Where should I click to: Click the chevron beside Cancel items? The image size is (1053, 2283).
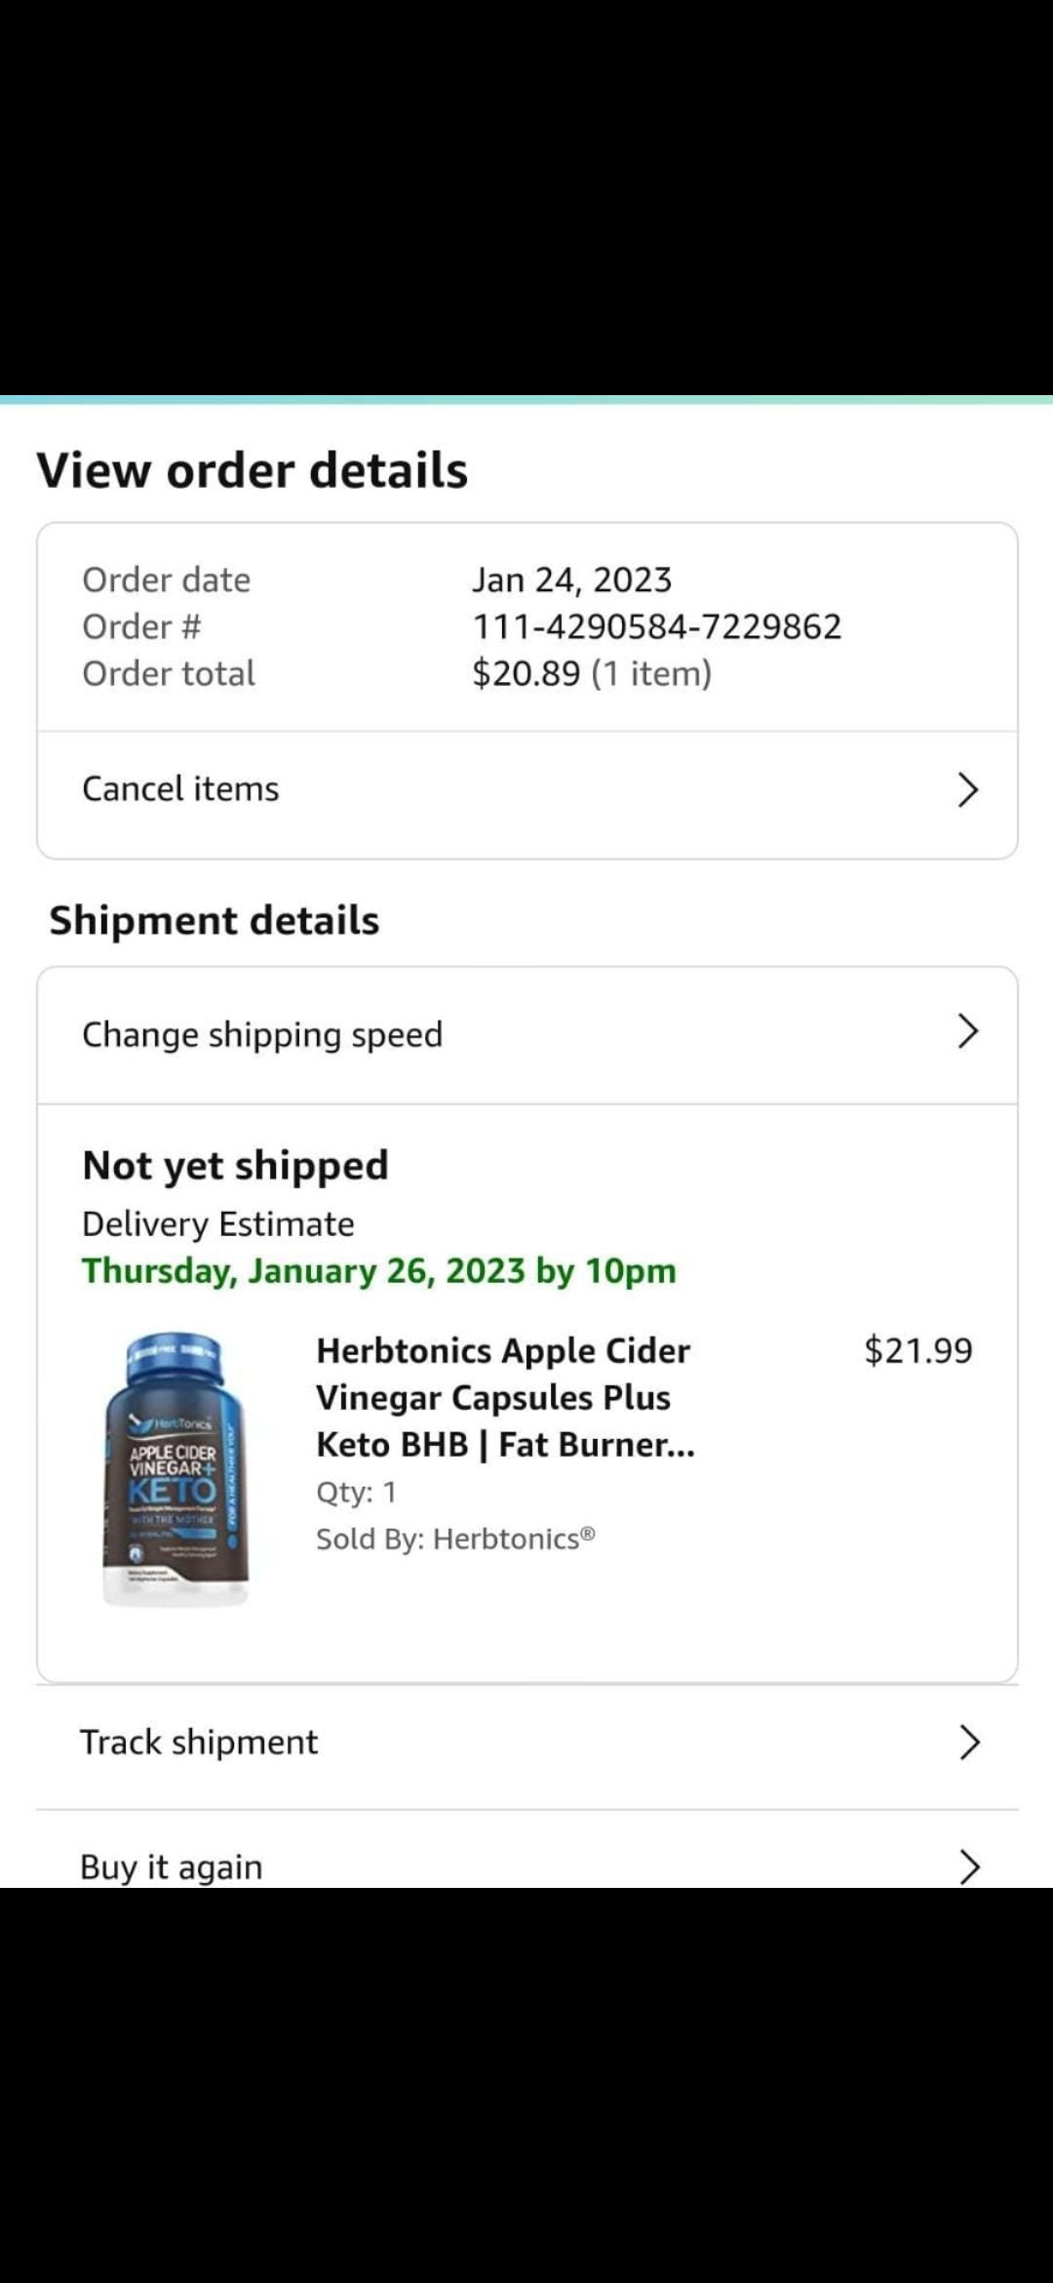[966, 789]
